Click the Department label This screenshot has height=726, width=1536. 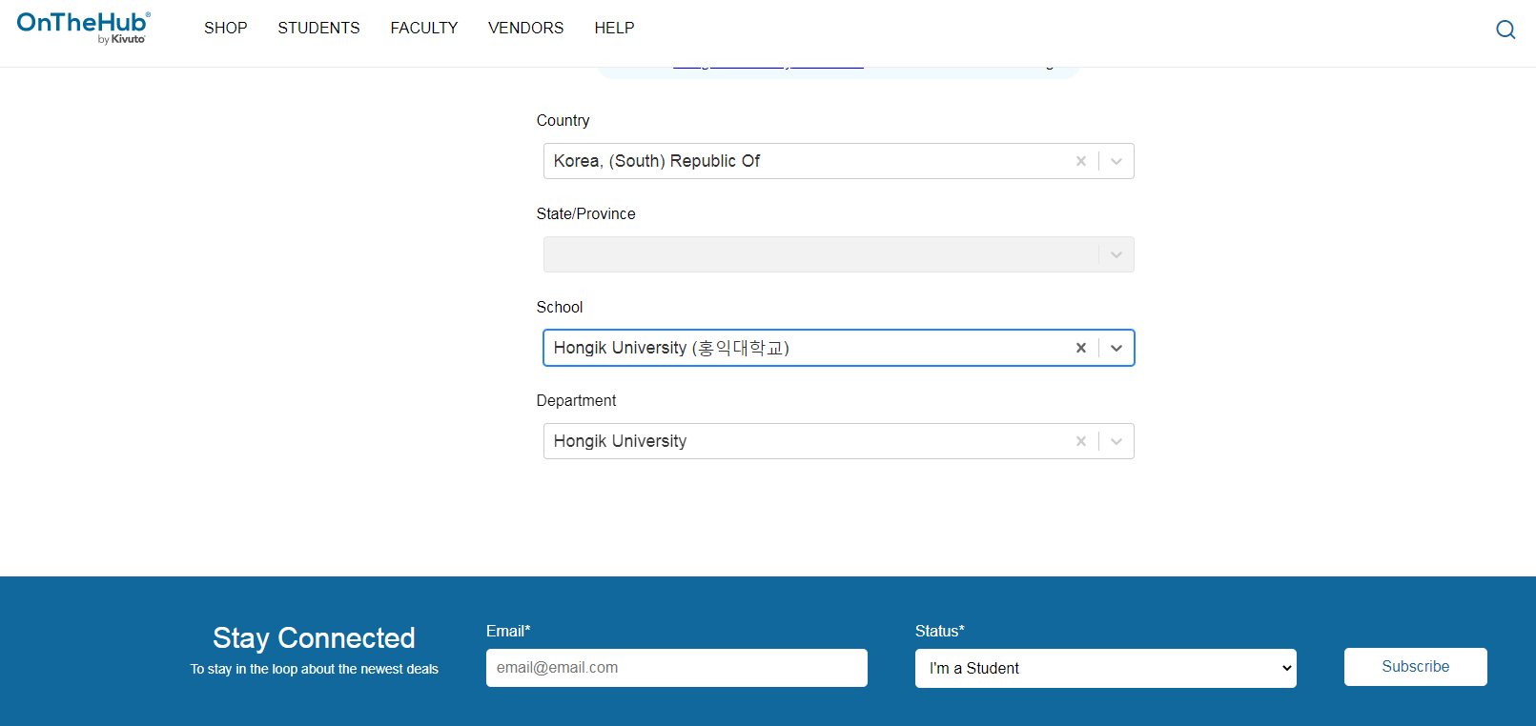point(576,400)
